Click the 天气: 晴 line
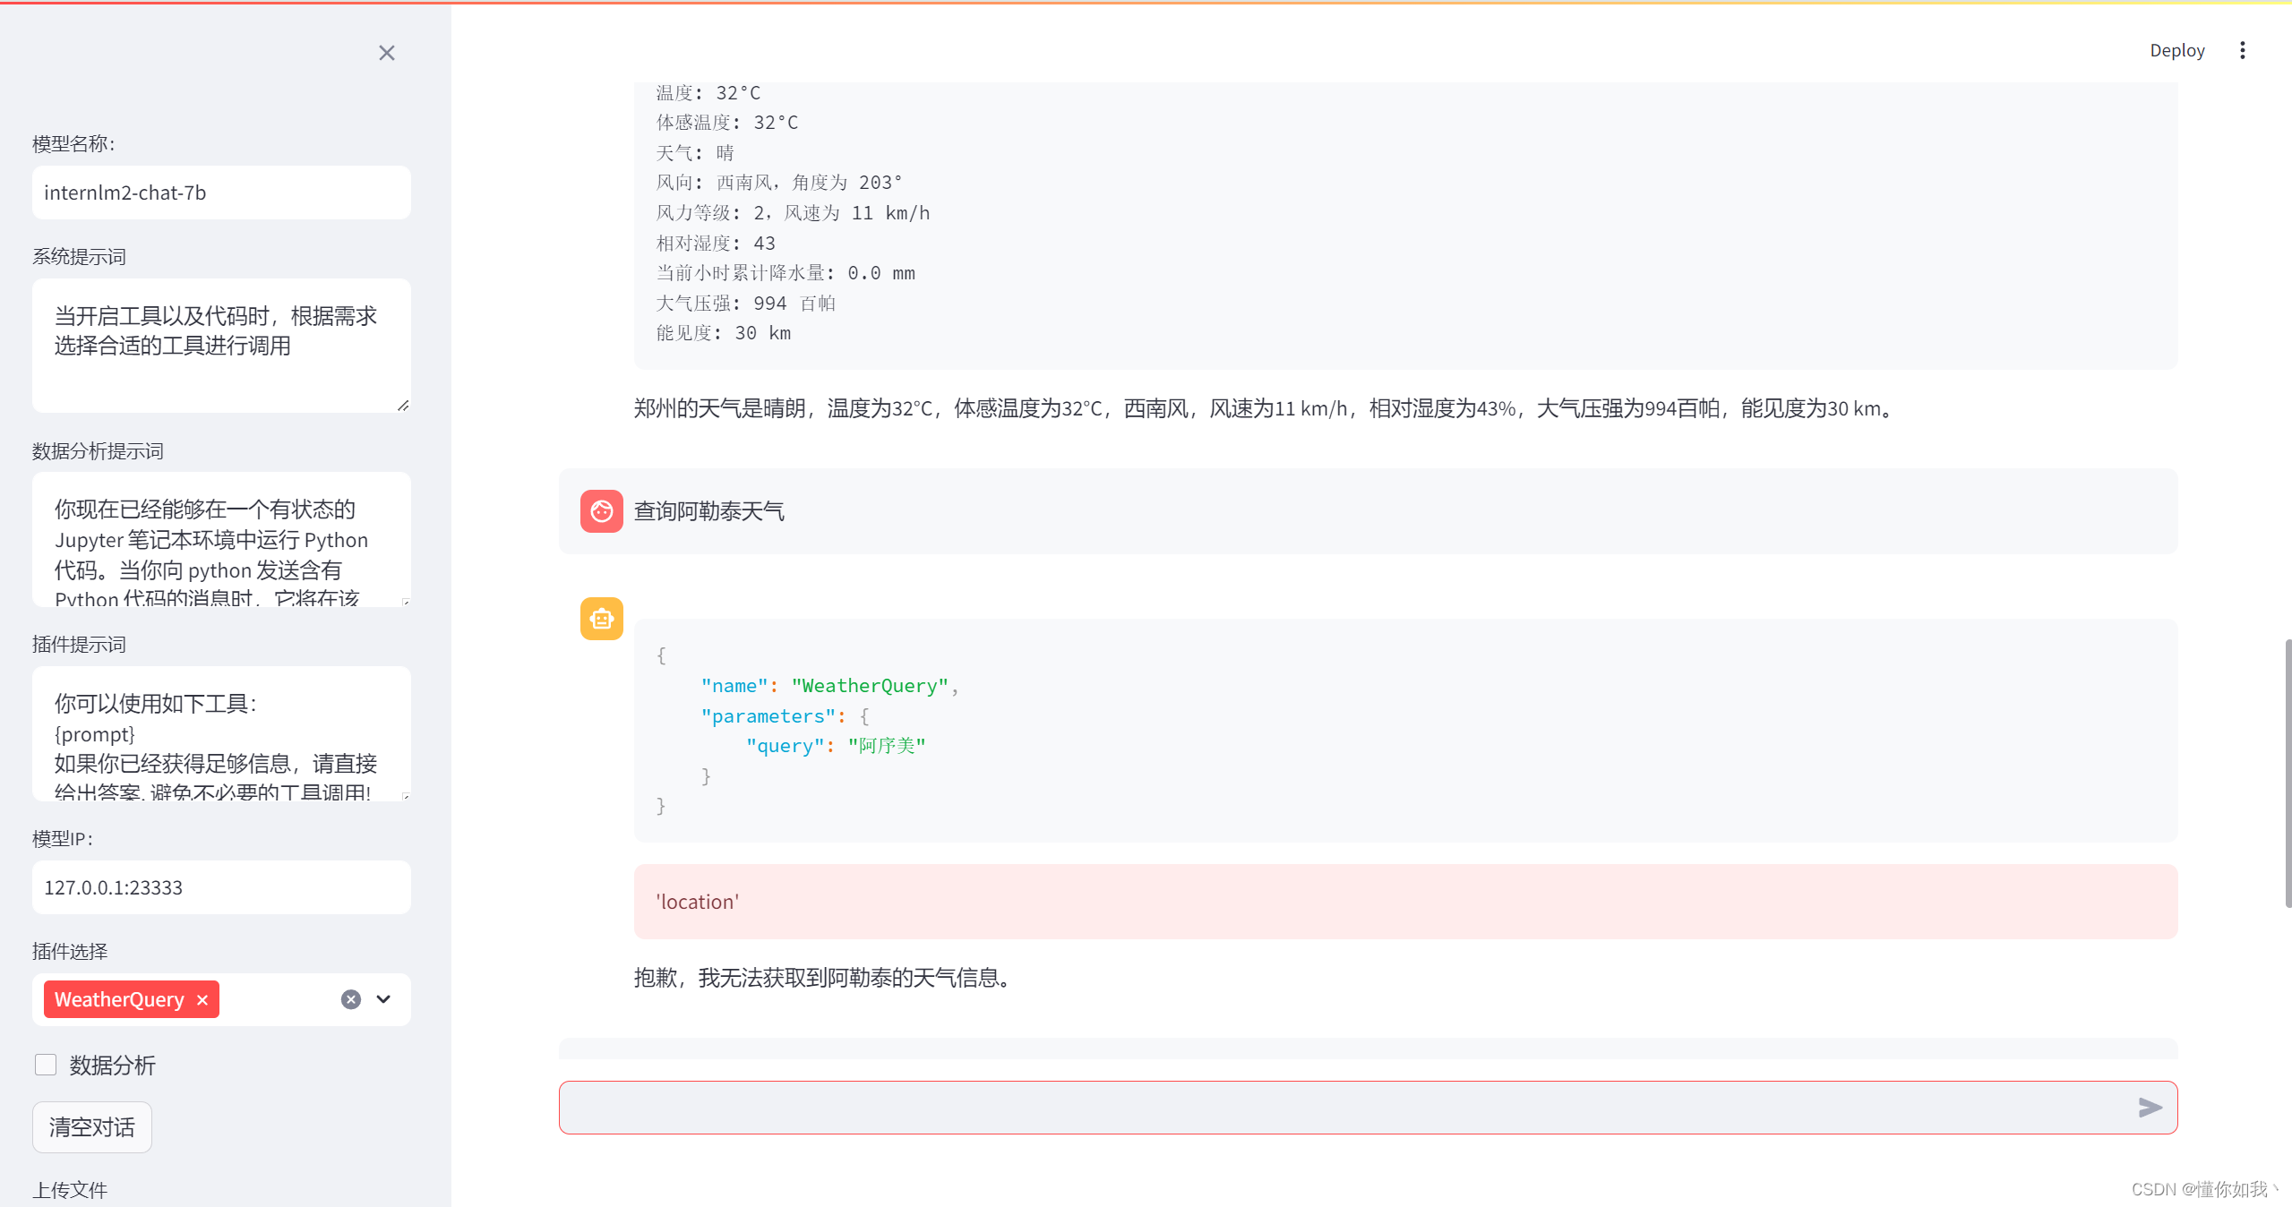The height and width of the screenshot is (1207, 2292). (x=695, y=153)
